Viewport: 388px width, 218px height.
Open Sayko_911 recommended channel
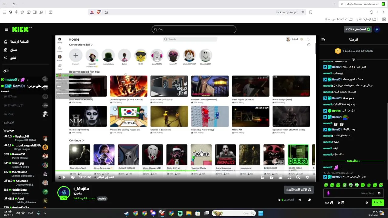(25, 138)
